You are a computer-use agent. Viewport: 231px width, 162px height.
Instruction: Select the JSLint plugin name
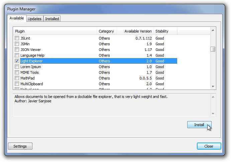[25, 38]
